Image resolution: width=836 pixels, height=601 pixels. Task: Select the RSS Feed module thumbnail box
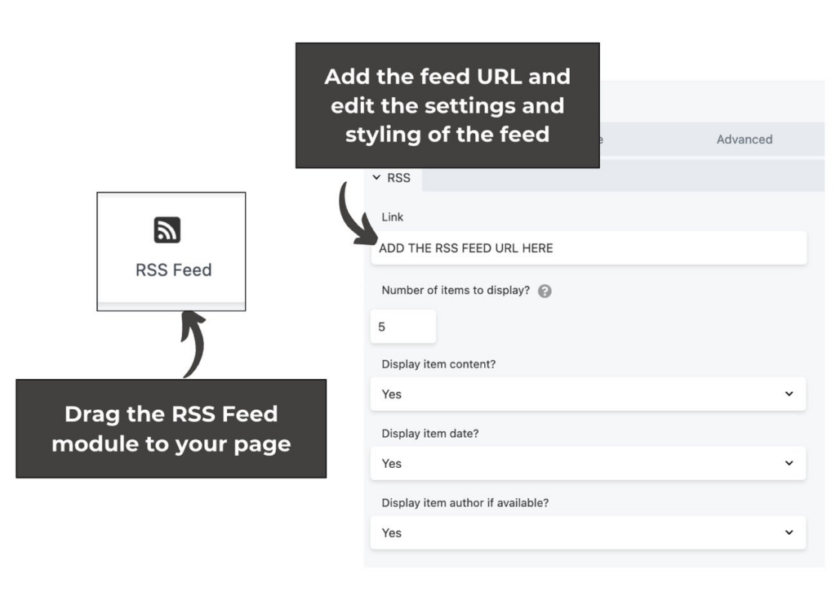[170, 250]
